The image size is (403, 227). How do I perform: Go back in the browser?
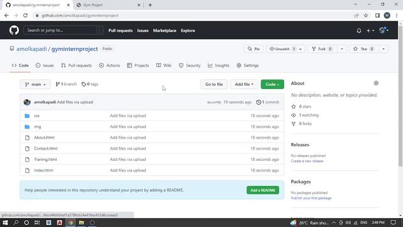[6, 15]
